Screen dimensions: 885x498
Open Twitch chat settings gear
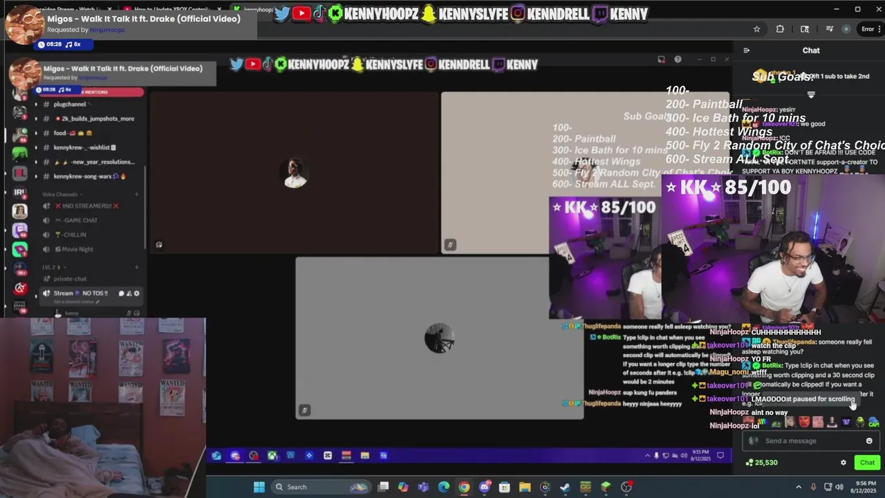tap(843, 463)
